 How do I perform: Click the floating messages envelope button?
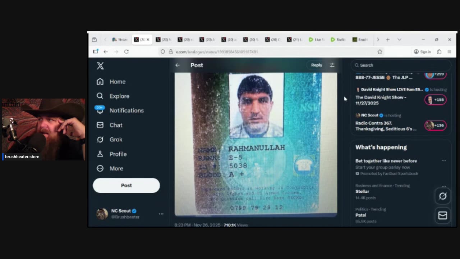443,215
